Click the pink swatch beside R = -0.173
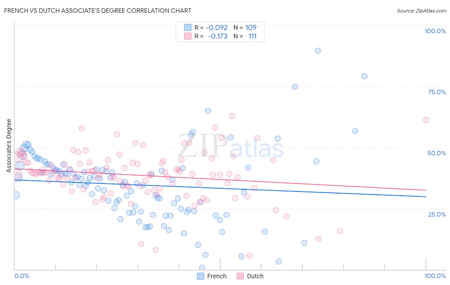This screenshot has height=285, width=450. pyautogui.click(x=188, y=36)
